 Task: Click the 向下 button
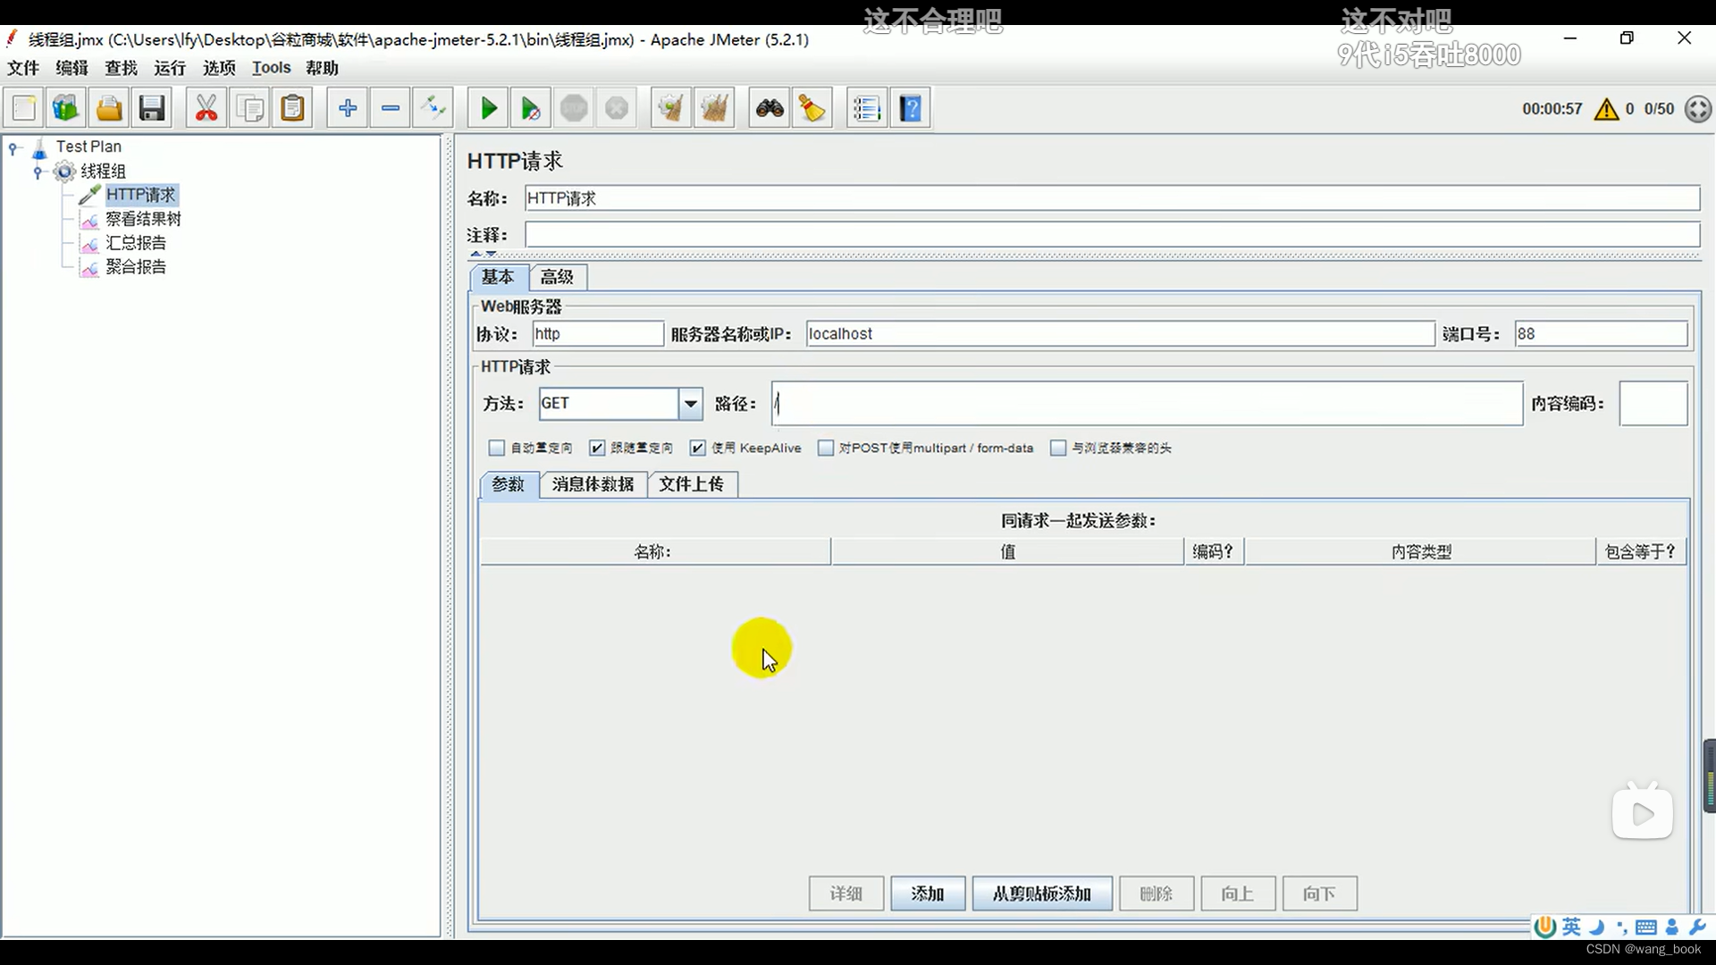1320,894
